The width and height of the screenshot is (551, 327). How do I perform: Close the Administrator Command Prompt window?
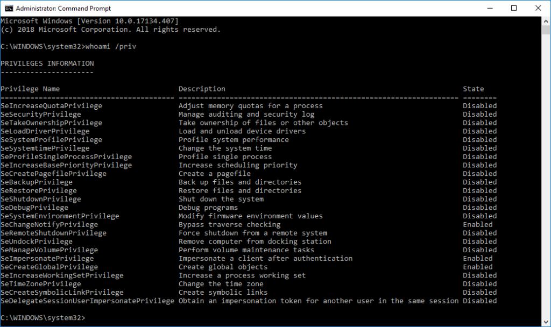538,8
